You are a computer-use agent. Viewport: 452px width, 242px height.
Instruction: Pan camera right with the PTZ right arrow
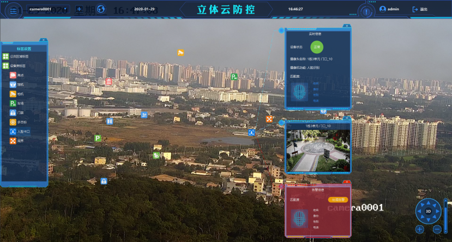click(x=437, y=211)
